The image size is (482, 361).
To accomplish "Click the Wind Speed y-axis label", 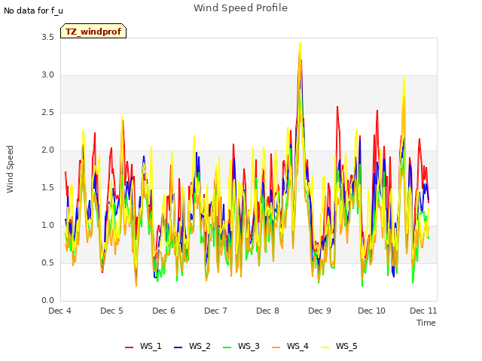I will click(x=10, y=169).
